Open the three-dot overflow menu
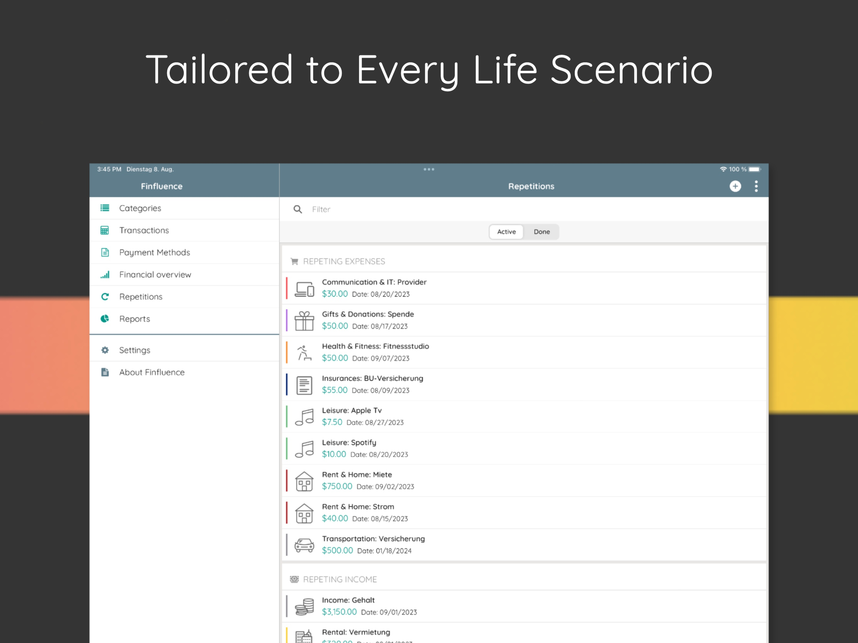 click(756, 186)
